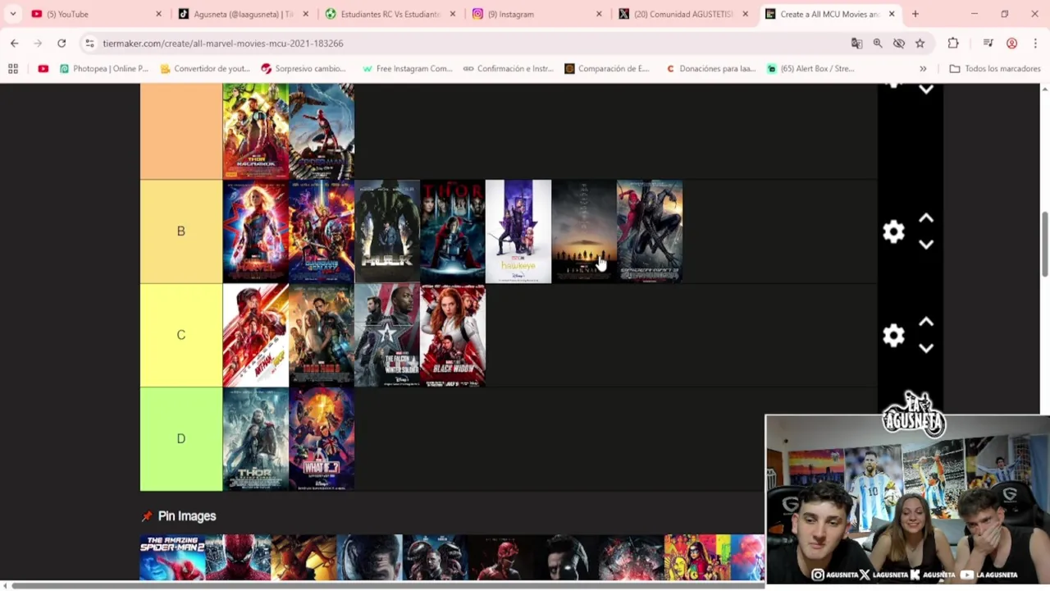Open the Photopea bookmark
Image resolution: width=1050 pixels, height=591 pixels.
click(x=103, y=69)
